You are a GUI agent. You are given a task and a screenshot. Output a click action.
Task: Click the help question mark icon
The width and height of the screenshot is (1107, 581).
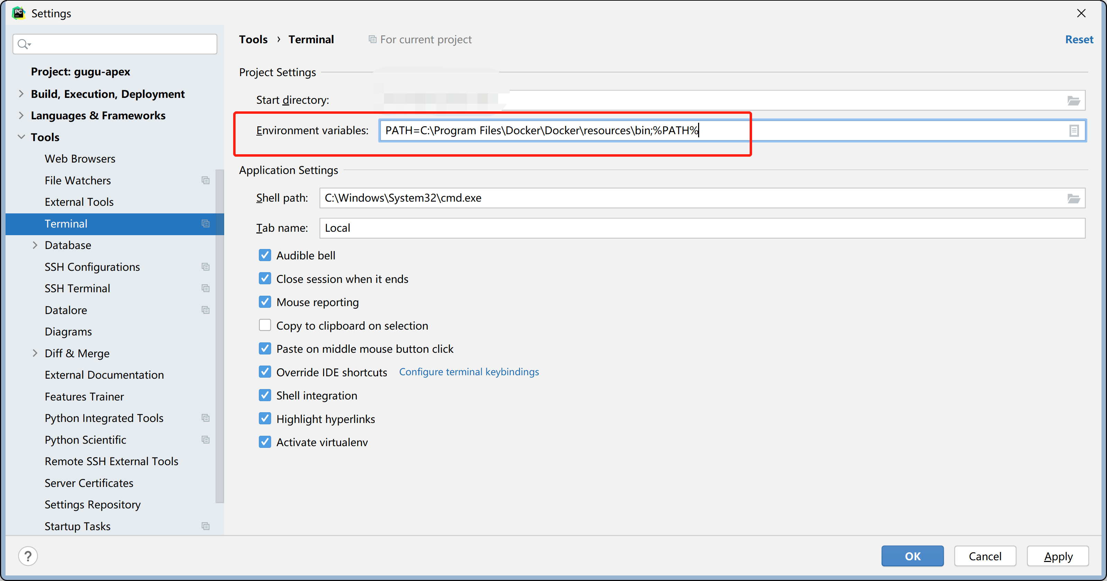pos(28,556)
